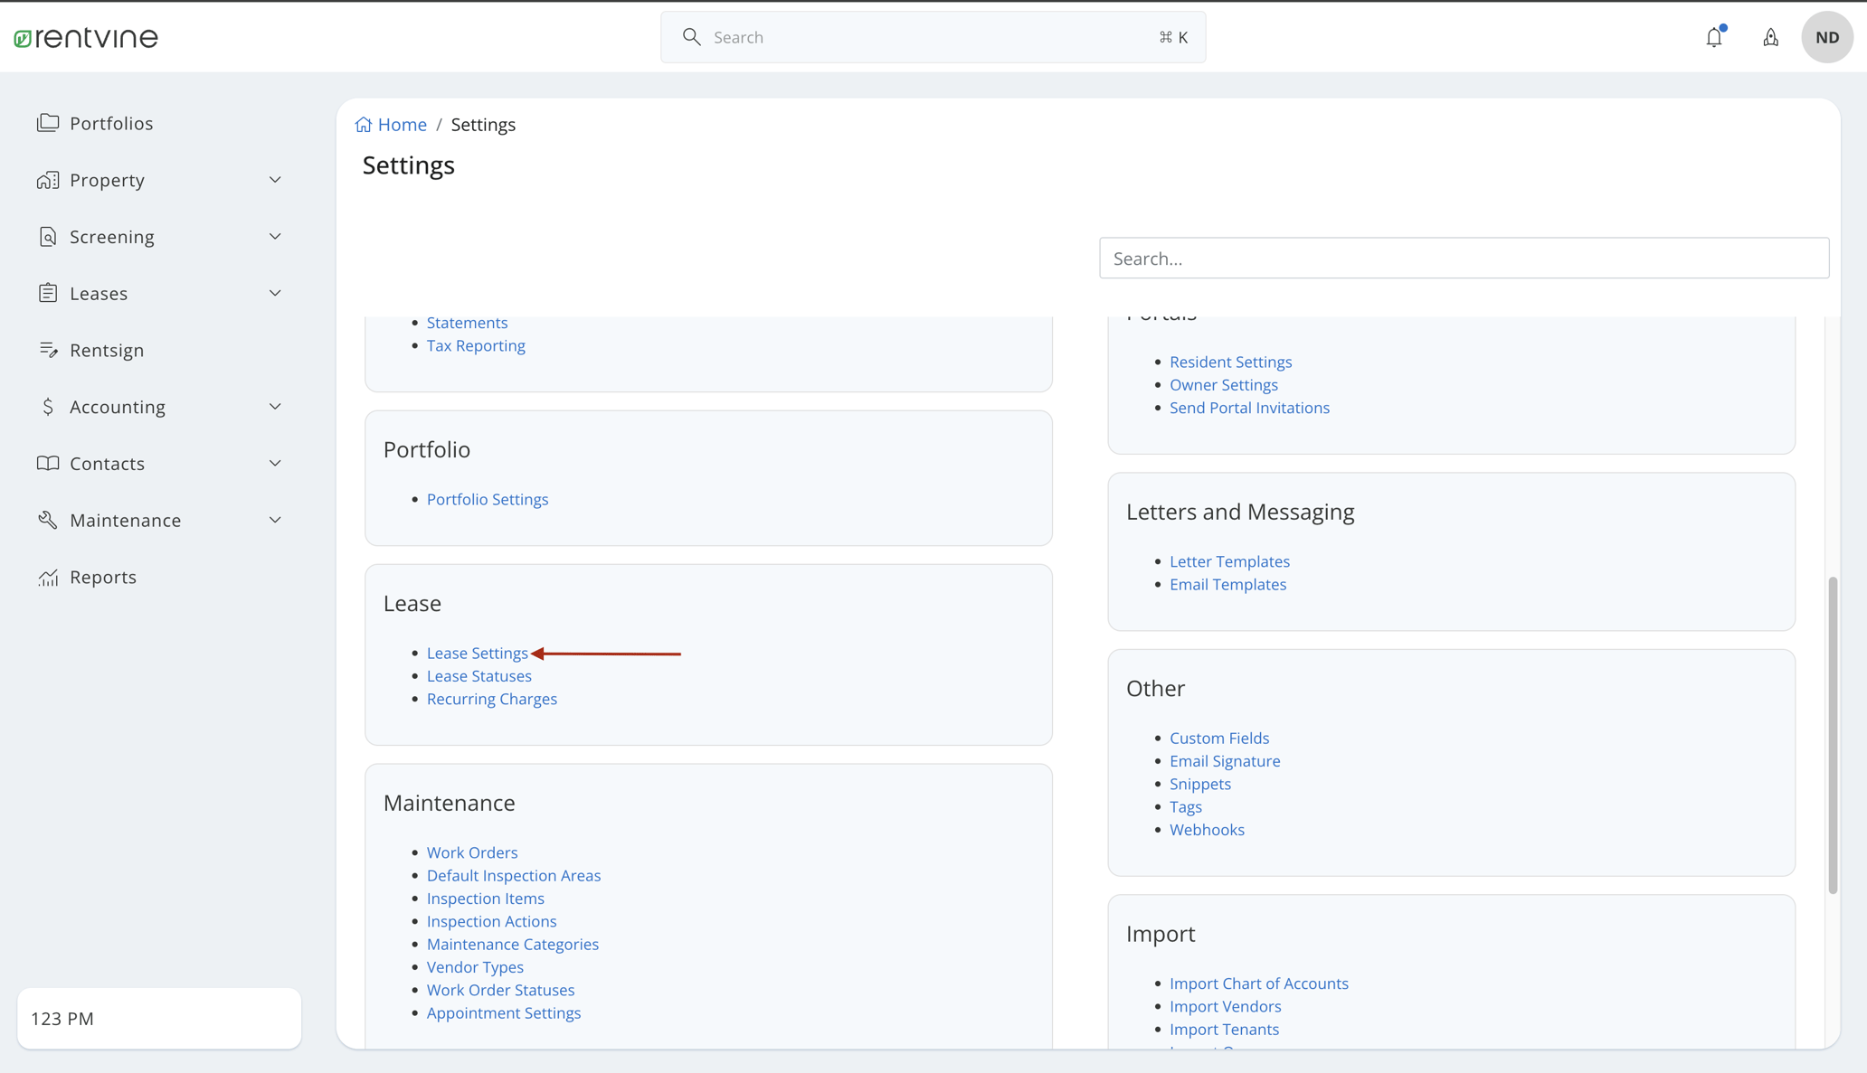
Task: Open the Email Templates link
Action: pos(1227,584)
